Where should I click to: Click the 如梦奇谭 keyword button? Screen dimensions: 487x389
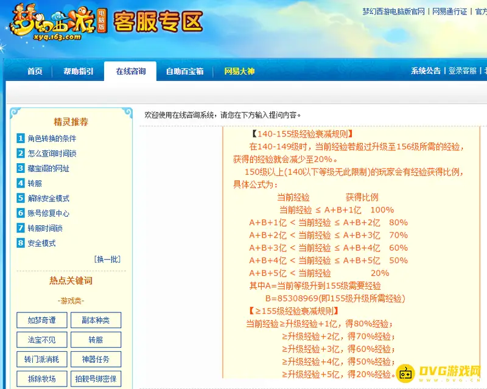41,320
